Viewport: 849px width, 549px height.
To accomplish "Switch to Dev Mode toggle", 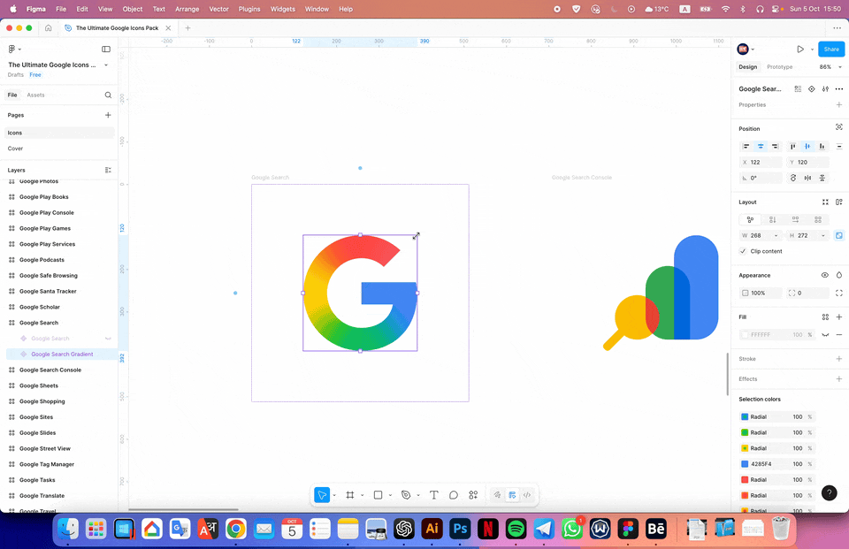I will [x=527, y=495].
